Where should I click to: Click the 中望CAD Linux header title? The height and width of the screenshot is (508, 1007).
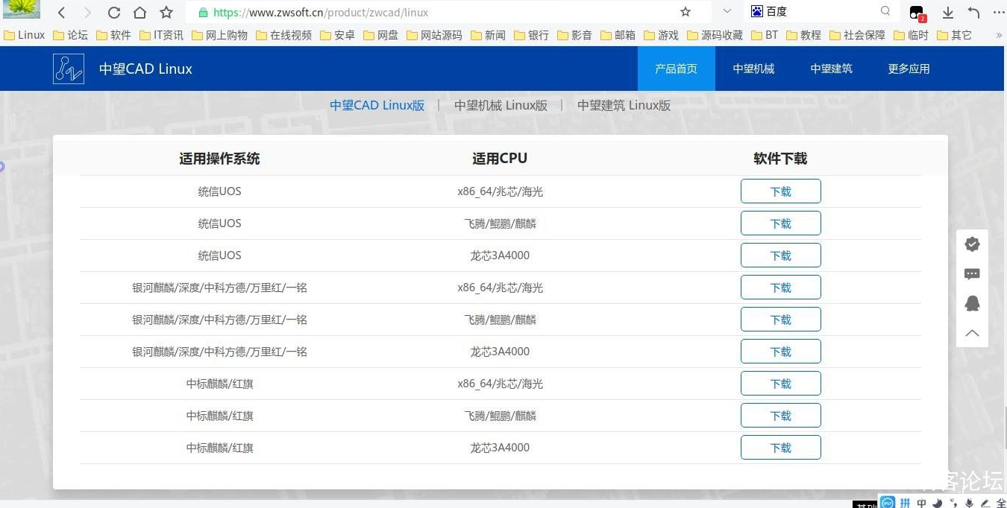145,69
